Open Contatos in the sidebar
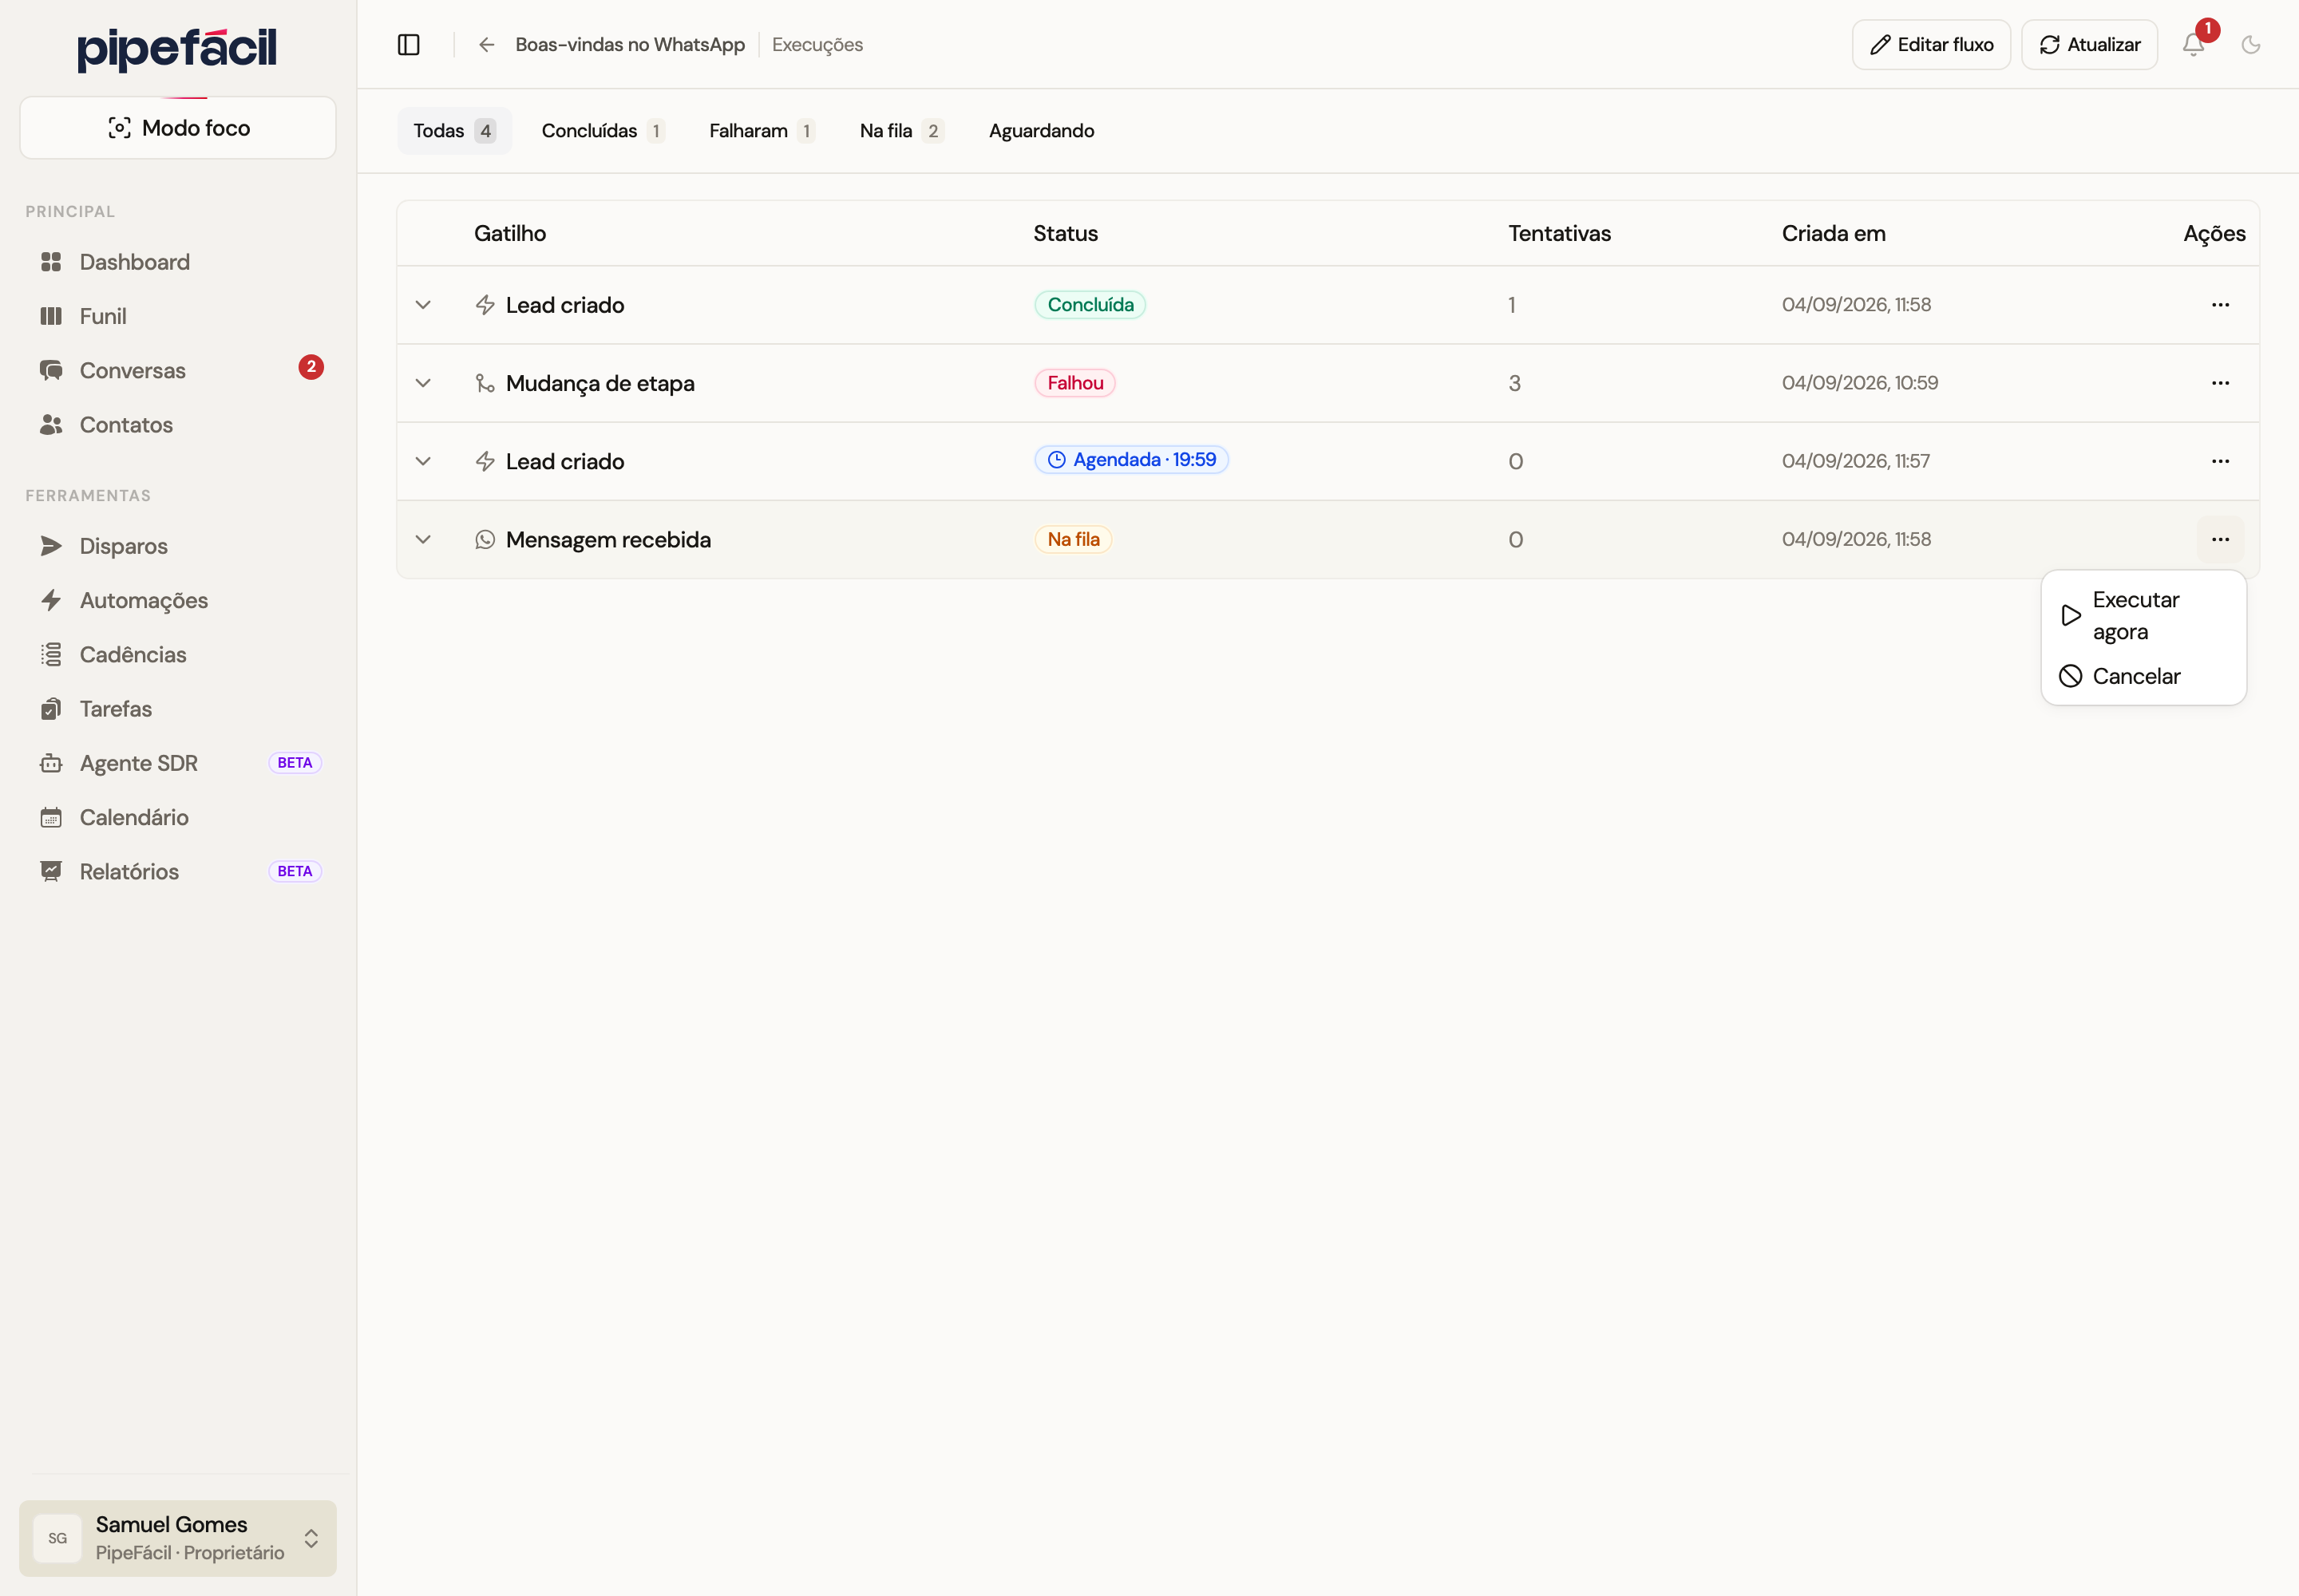2299x1596 pixels. 178,424
